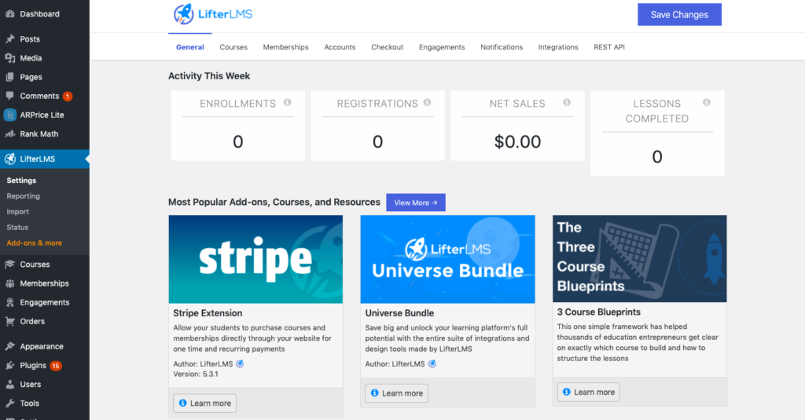Click the Comments speech bubble icon
The height and width of the screenshot is (420, 805).
coord(9,96)
